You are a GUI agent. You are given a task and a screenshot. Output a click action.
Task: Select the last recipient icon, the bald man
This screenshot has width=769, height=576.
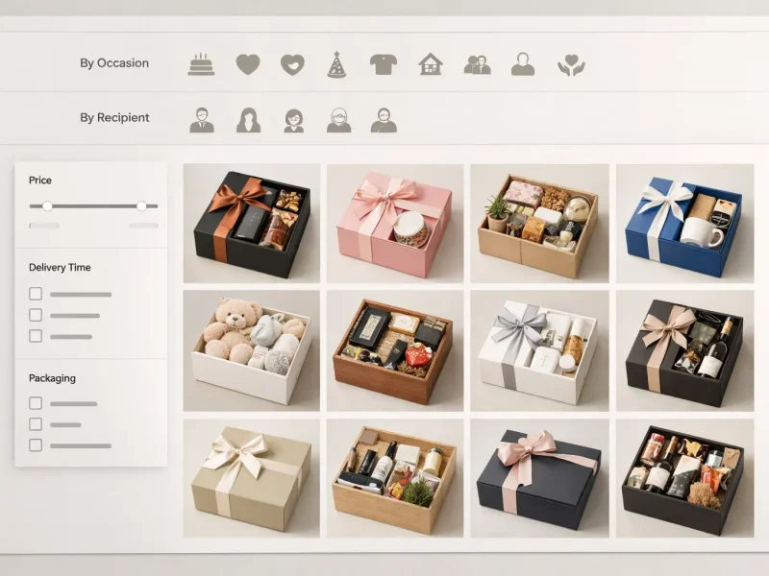[384, 121]
